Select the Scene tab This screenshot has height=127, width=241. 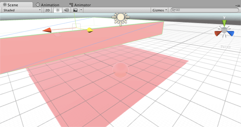pyautogui.click(x=10, y=5)
